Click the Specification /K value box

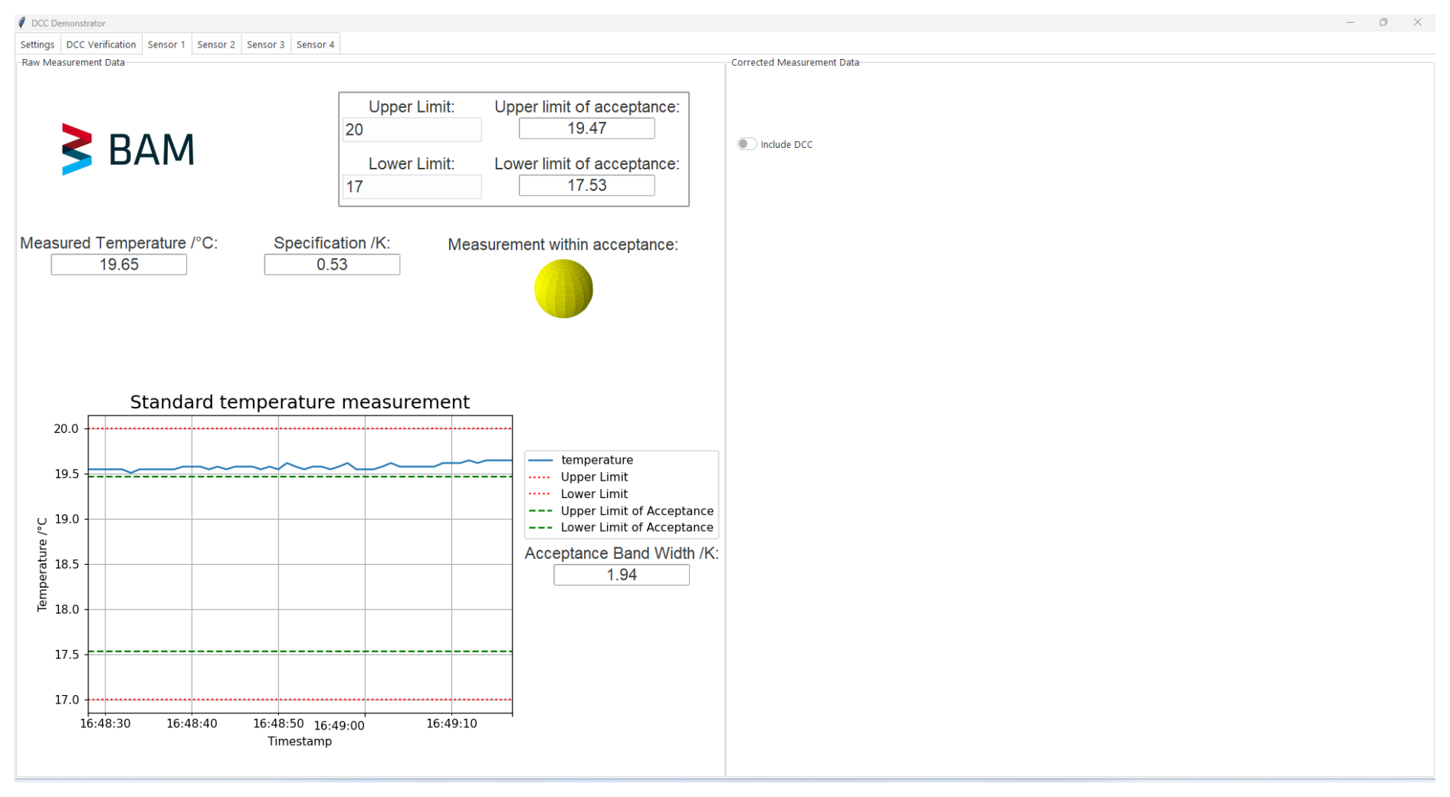coord(332,264)
